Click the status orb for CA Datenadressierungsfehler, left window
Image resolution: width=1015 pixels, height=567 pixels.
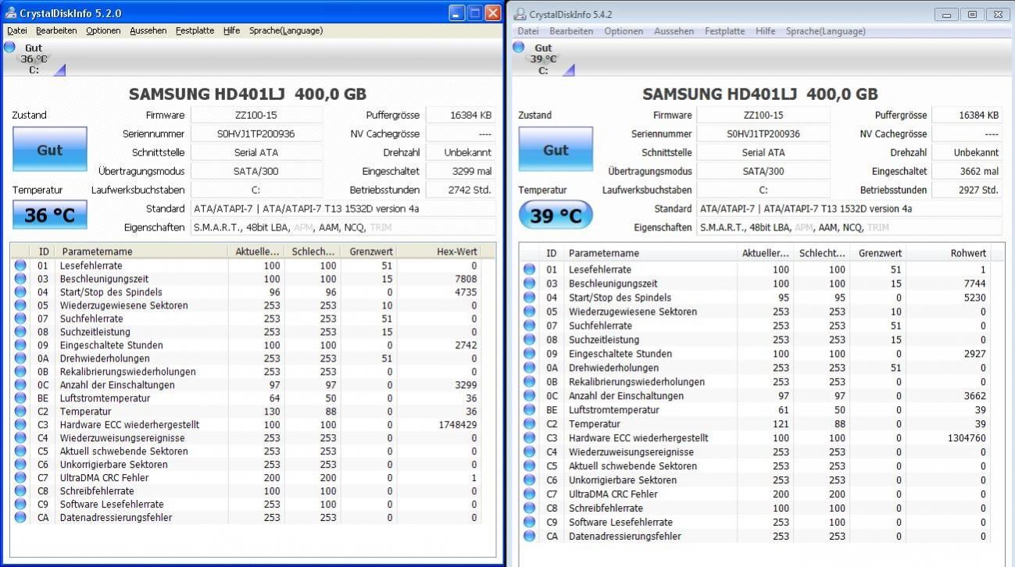pyautogui.click(x=20, y=518)
